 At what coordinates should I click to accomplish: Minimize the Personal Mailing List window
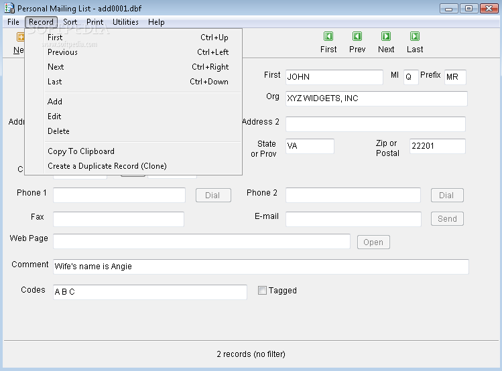point(449,8)
